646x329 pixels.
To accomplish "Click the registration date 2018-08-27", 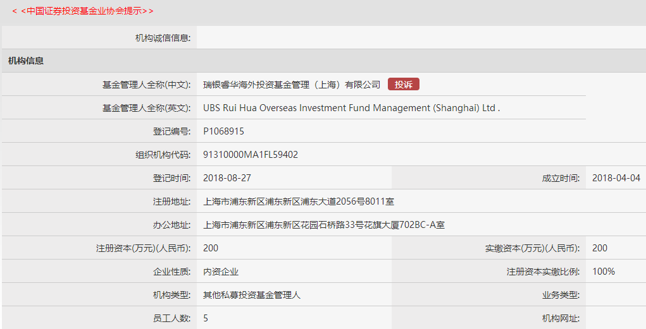I will tap(227, 178).
